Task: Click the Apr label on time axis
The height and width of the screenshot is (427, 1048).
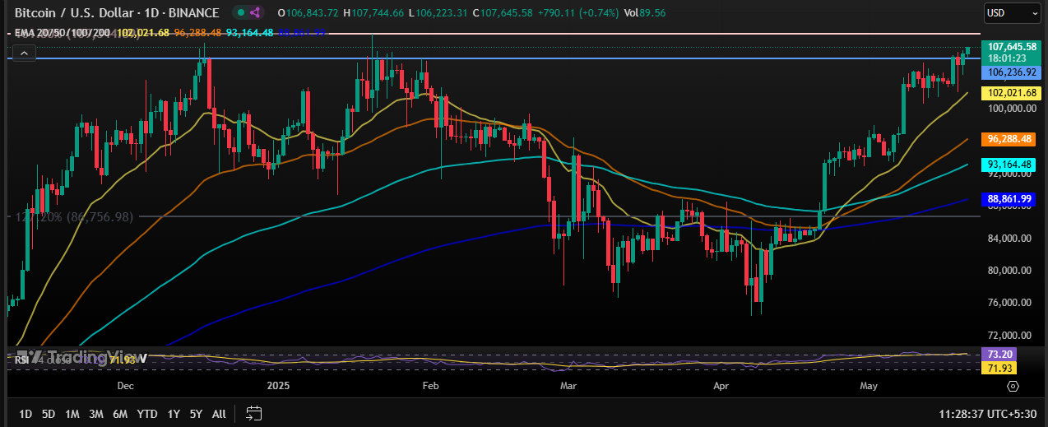Action: tap(721, 385)
